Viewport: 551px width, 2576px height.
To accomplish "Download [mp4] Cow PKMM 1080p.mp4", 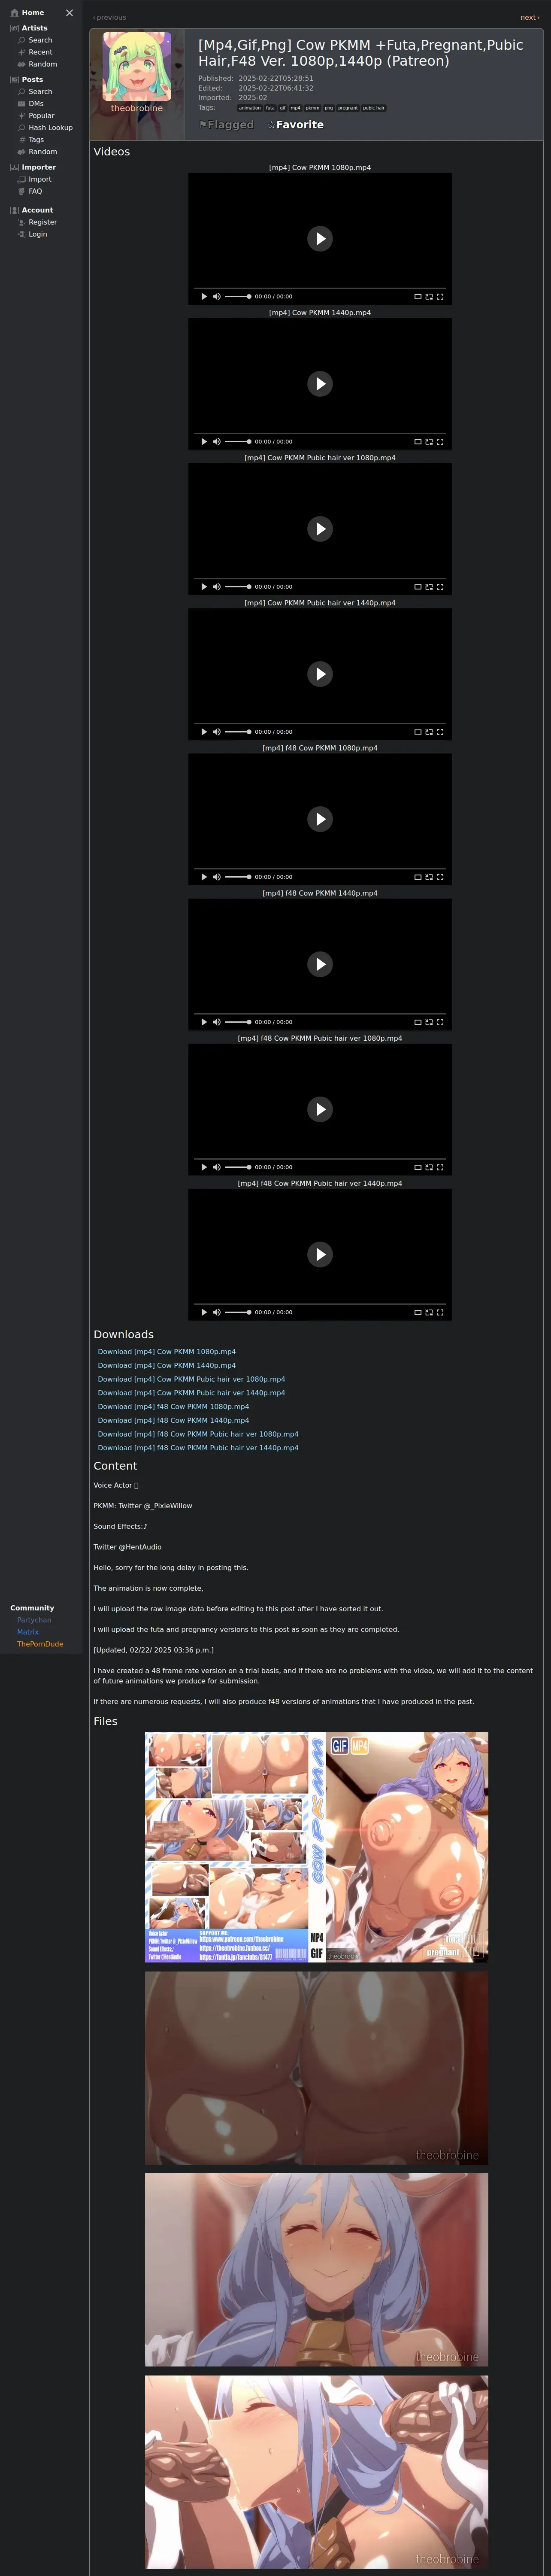I will [x=167, y=1352].
